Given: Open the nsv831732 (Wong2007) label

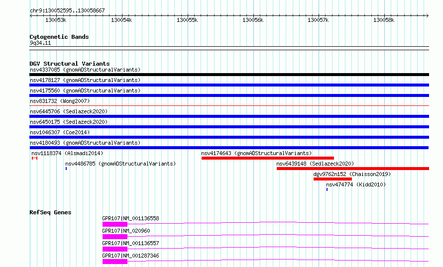Looking at the screenshot, I should coord(60,101).
